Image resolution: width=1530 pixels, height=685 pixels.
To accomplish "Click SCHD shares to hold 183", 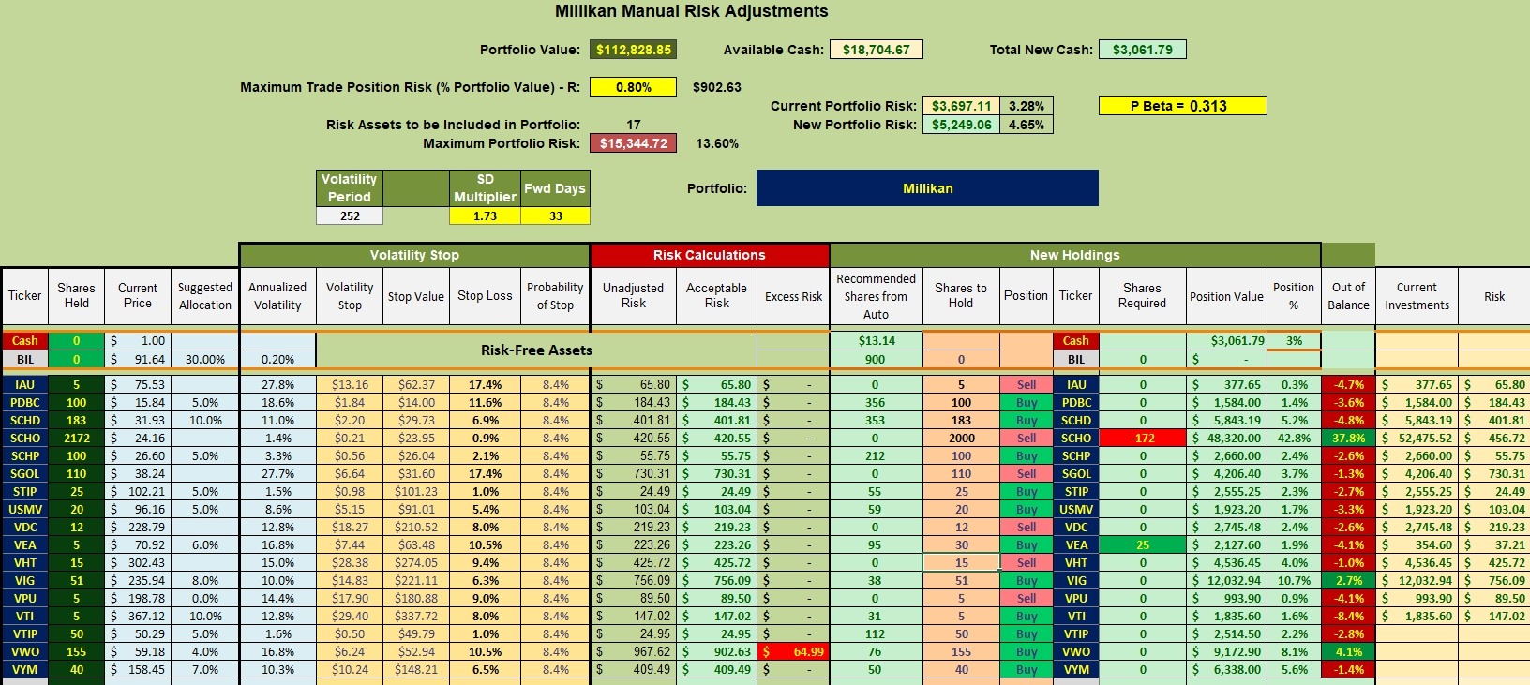I will (x=961, y=420).
